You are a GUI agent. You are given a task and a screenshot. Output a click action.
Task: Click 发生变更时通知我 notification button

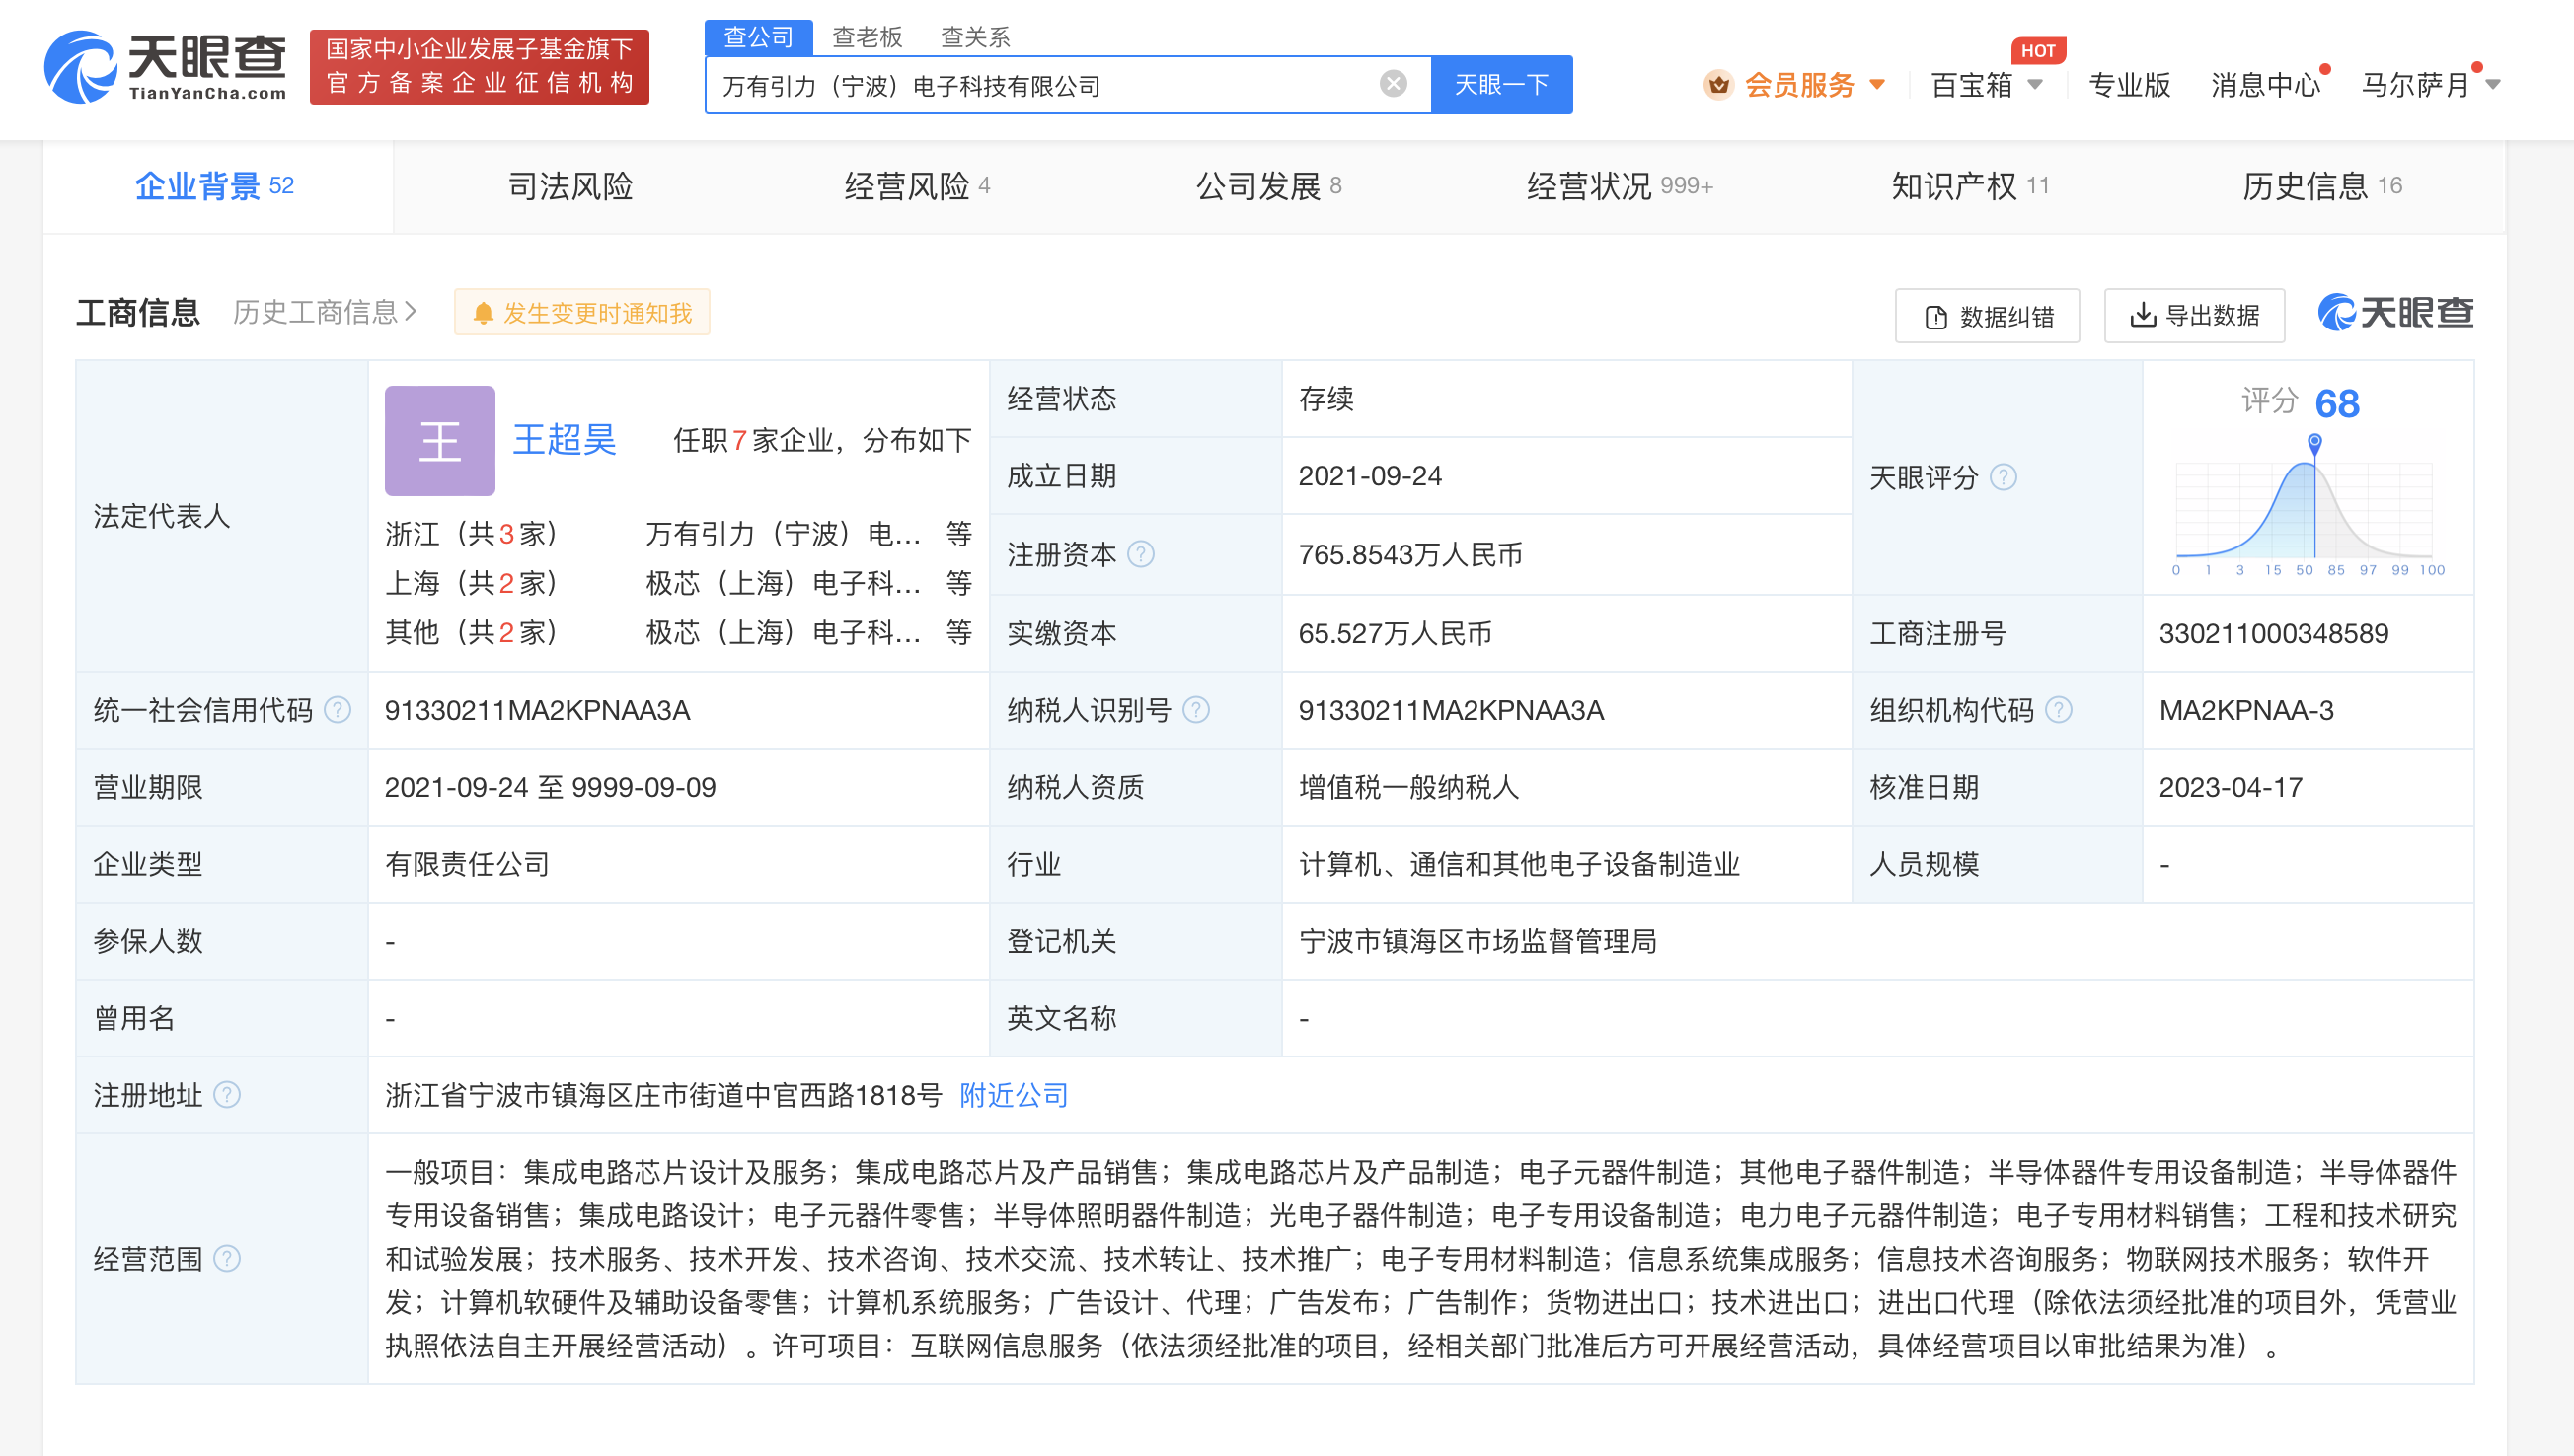582,312
